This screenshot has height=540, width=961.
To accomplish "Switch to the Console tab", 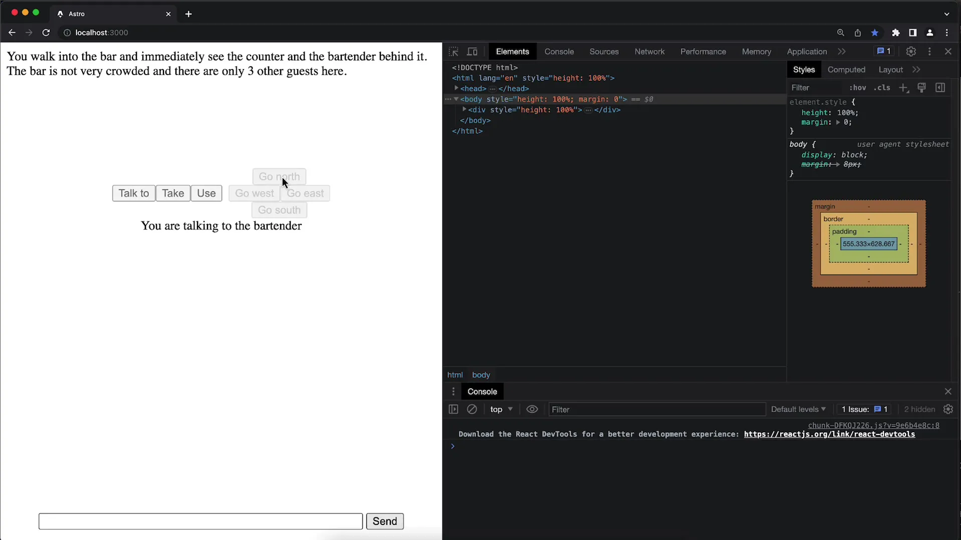I will pos(559,52).
